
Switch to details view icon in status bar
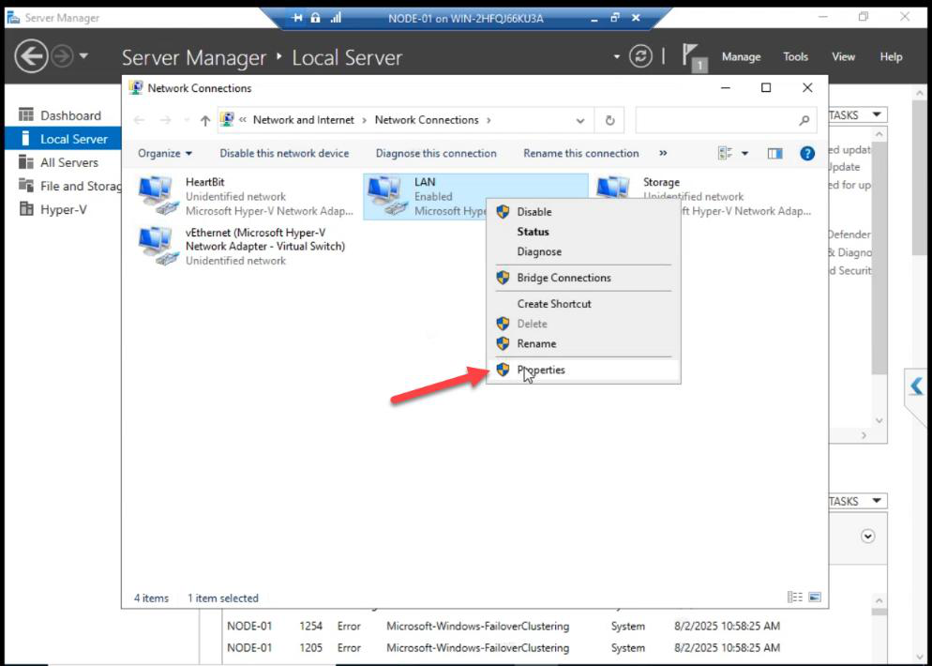click(794, 597)
